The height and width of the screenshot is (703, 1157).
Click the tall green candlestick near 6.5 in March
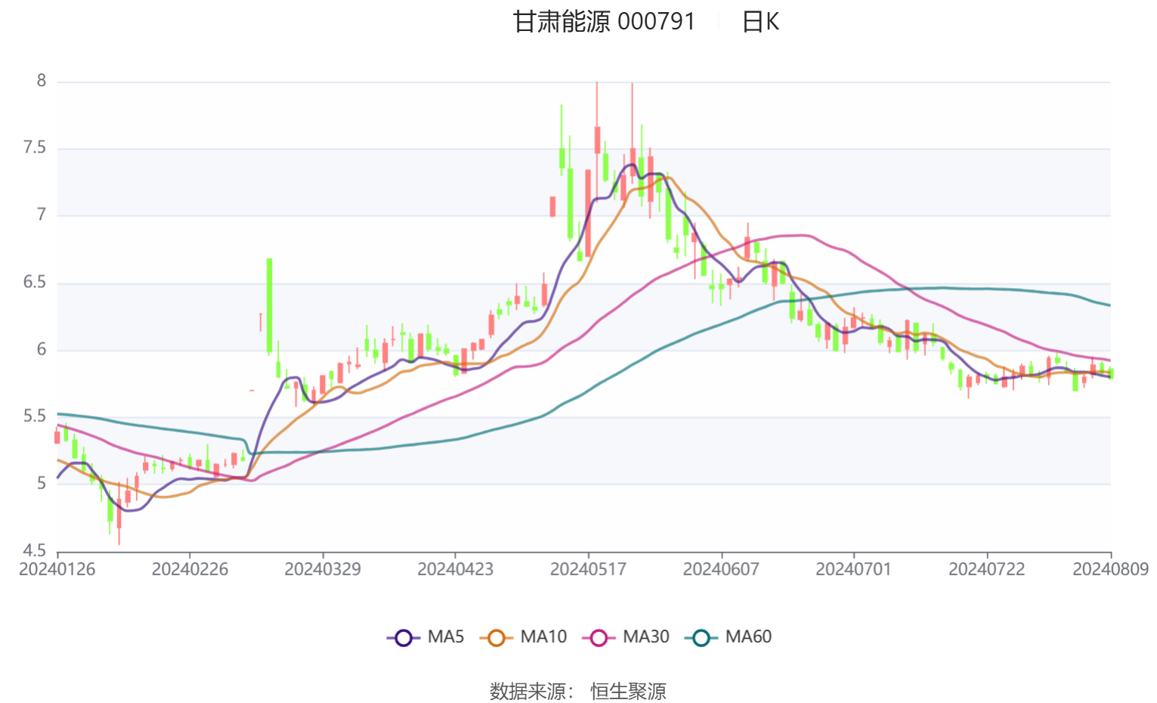269,306
